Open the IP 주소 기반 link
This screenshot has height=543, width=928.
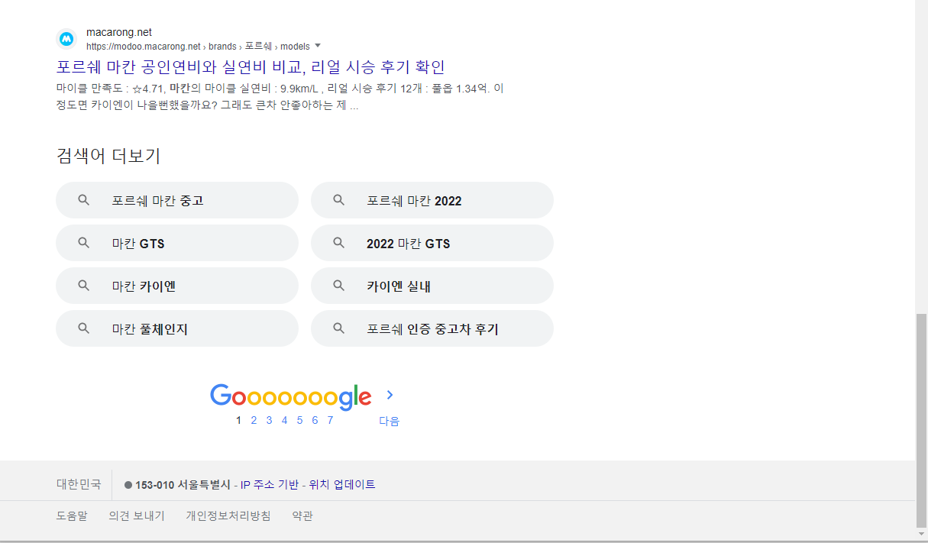click(270, 485)
